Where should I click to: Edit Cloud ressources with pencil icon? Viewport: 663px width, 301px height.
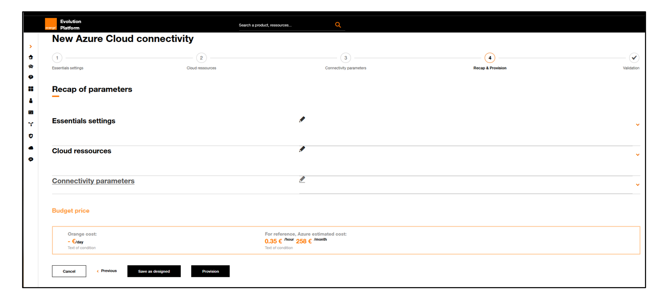tap(302, 149)
